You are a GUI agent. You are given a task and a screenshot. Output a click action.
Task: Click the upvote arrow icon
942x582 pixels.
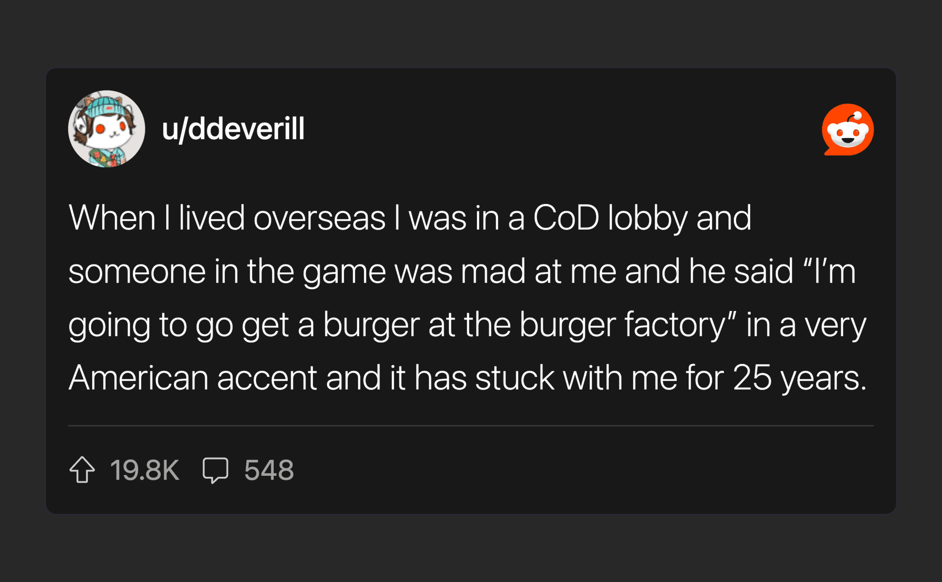(82, 470)
